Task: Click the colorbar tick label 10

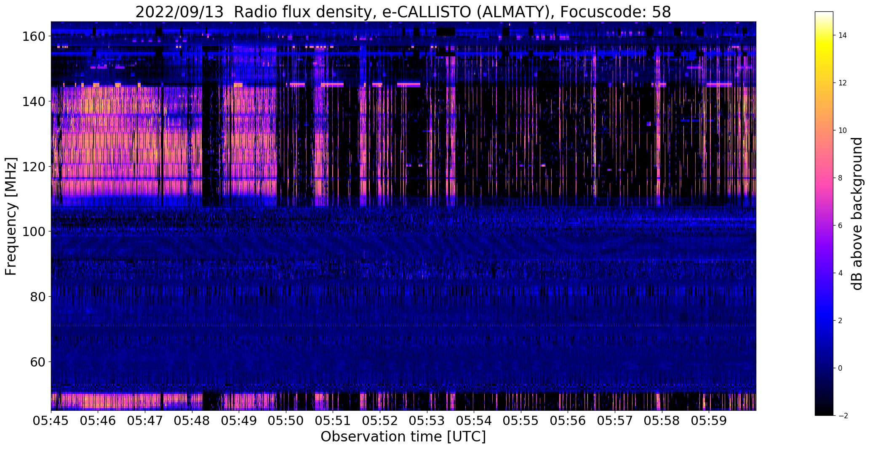Action: tap(843, 130)
